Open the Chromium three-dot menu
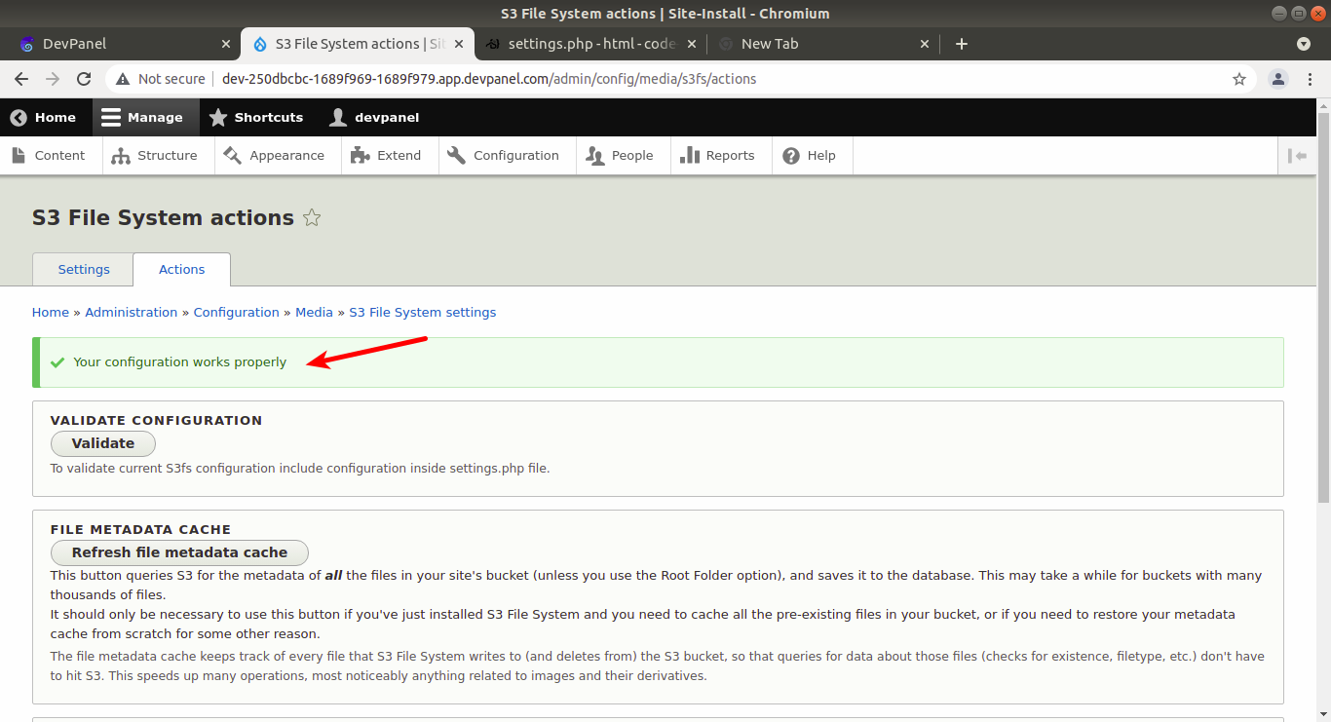 [x=1311, y=78]
